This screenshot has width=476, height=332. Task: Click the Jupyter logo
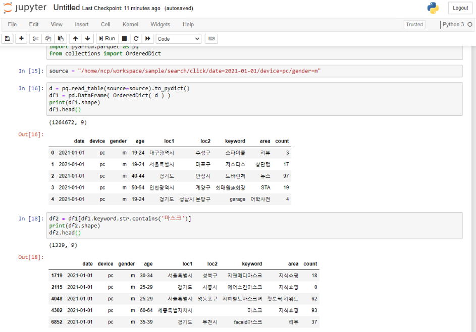tap(25, 8)
